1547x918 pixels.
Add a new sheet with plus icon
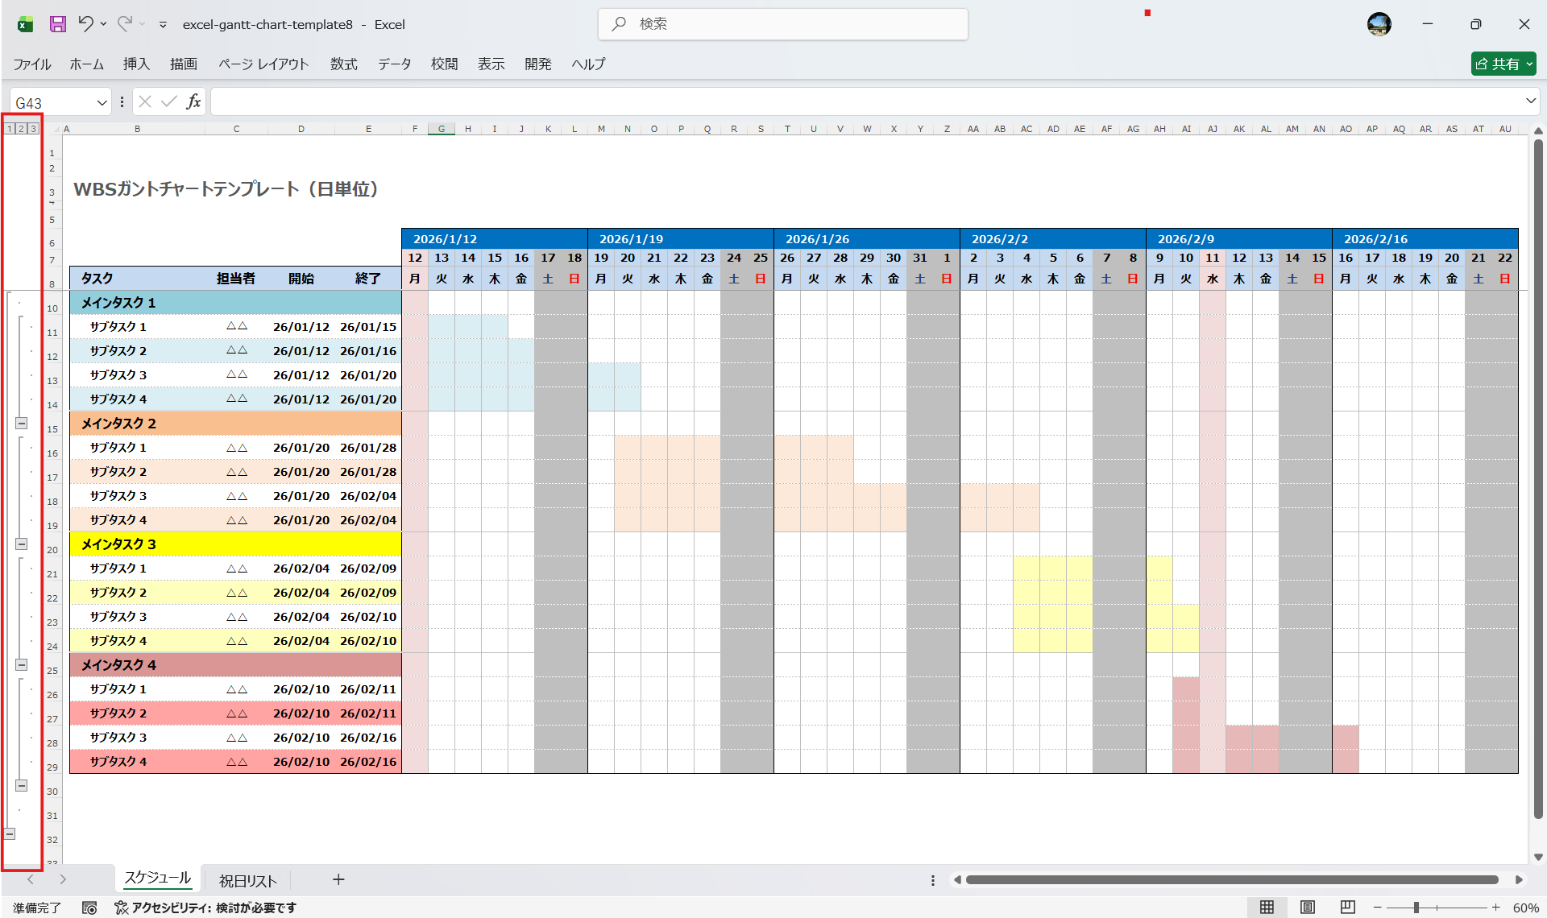click(338, 879)
